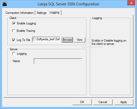Viewport: 137px width, 109px height.
Task: Click View to open the log file
Action: (x=79, y=40)
